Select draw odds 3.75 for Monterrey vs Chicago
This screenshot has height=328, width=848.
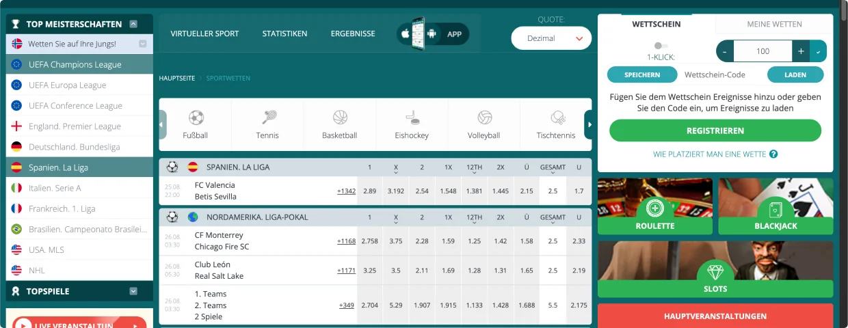click(396, 241)
